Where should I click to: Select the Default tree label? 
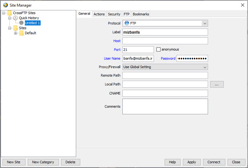(30, 33)
